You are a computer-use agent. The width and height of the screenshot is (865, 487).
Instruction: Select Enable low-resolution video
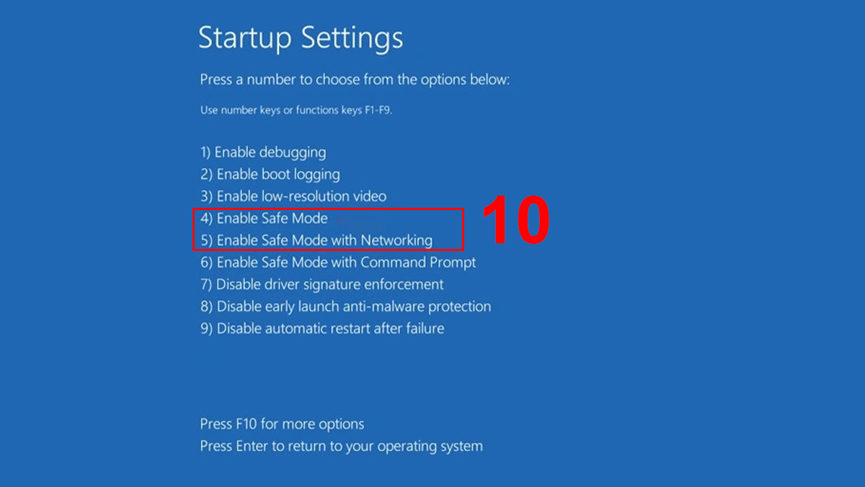click(293, 196)
